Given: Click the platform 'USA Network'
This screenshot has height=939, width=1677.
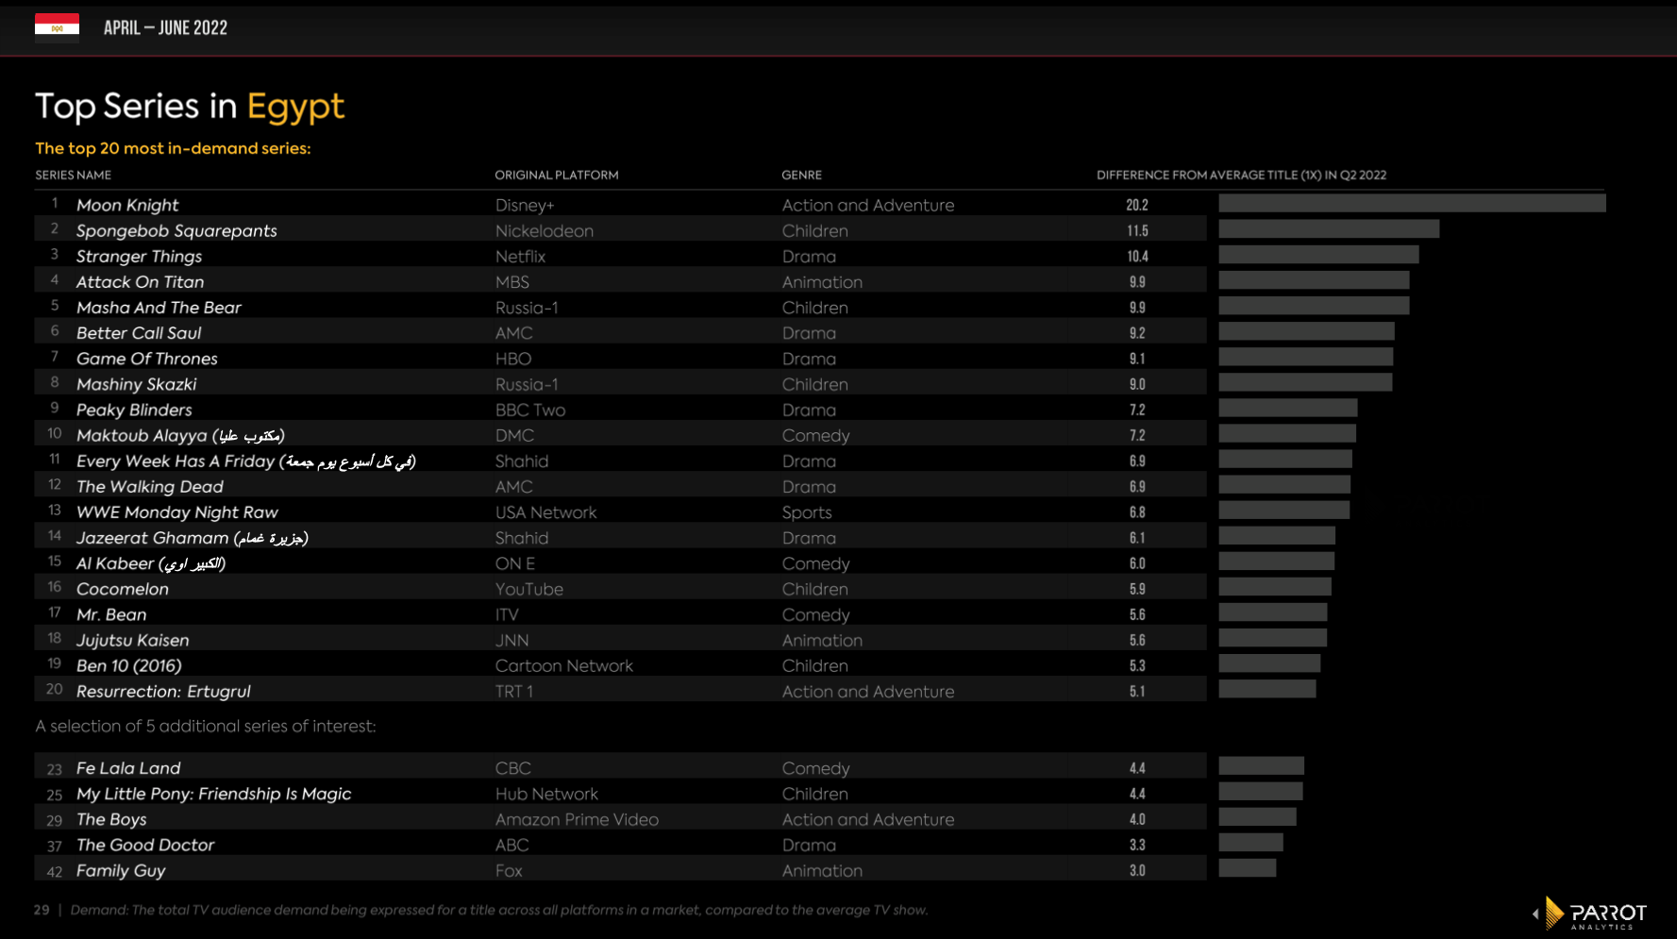Looking at the screenshot, I should [x=546, y=511].
